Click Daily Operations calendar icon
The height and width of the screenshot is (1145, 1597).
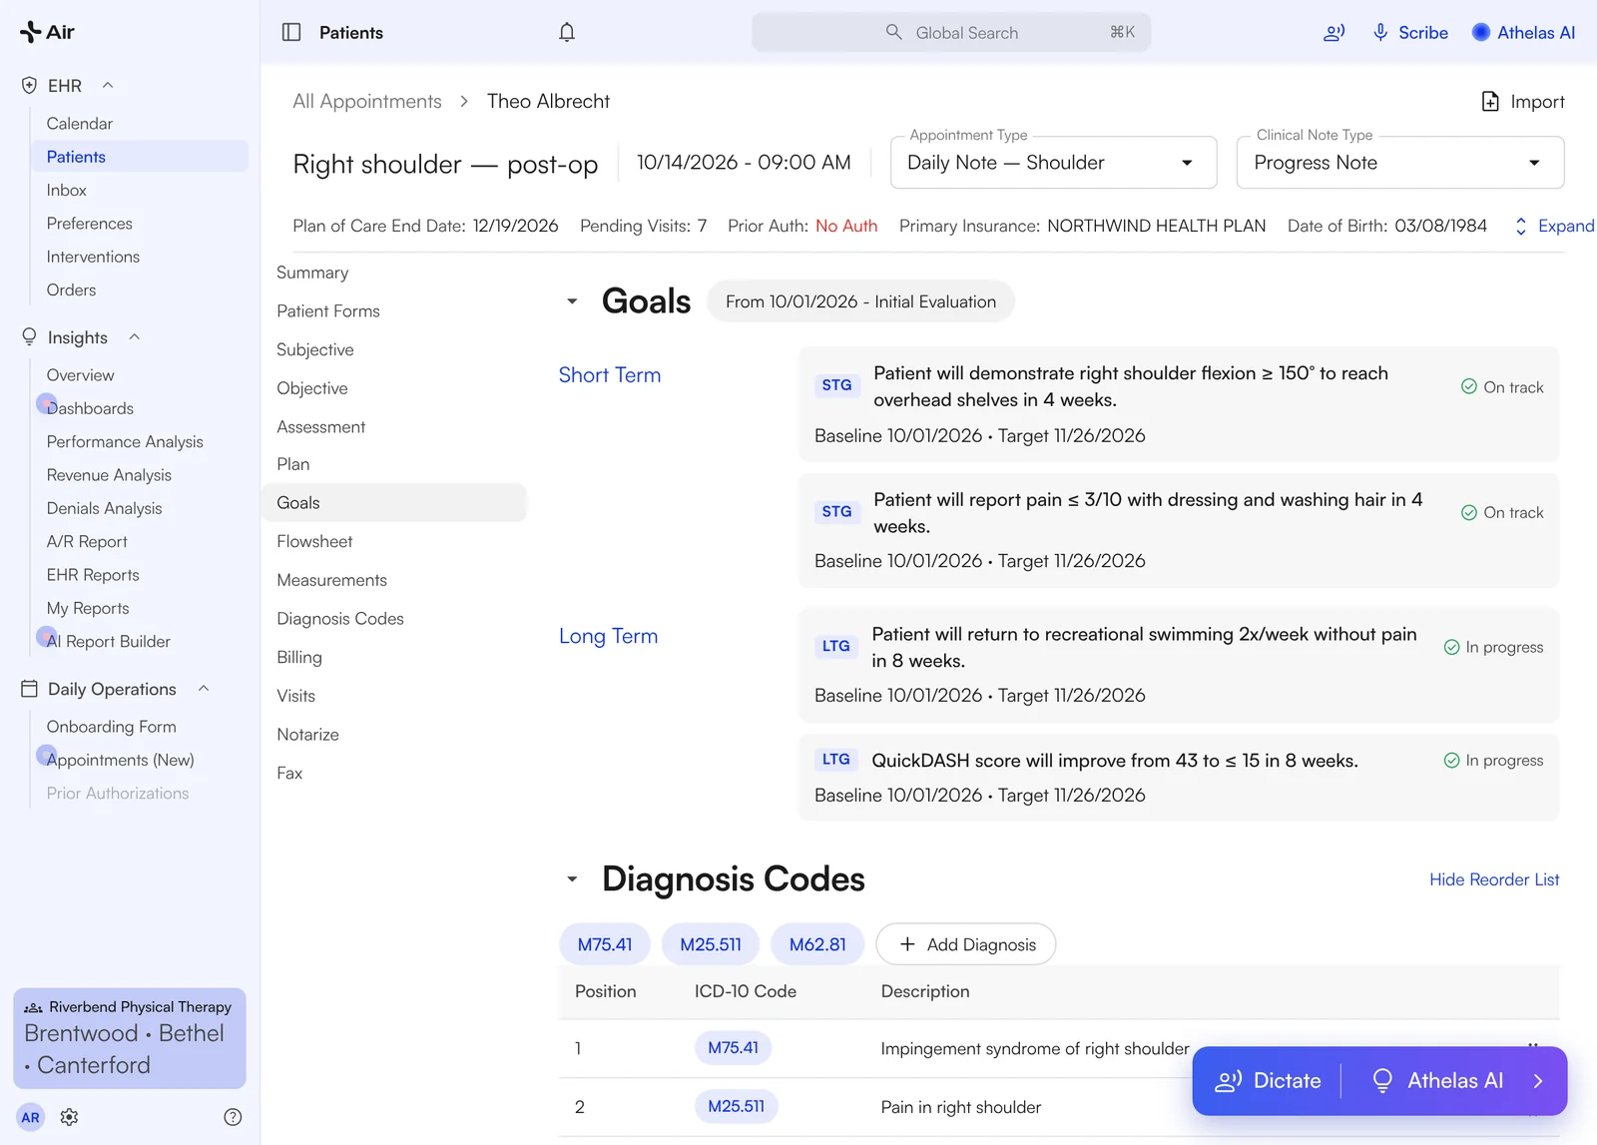tap(29, 689)
